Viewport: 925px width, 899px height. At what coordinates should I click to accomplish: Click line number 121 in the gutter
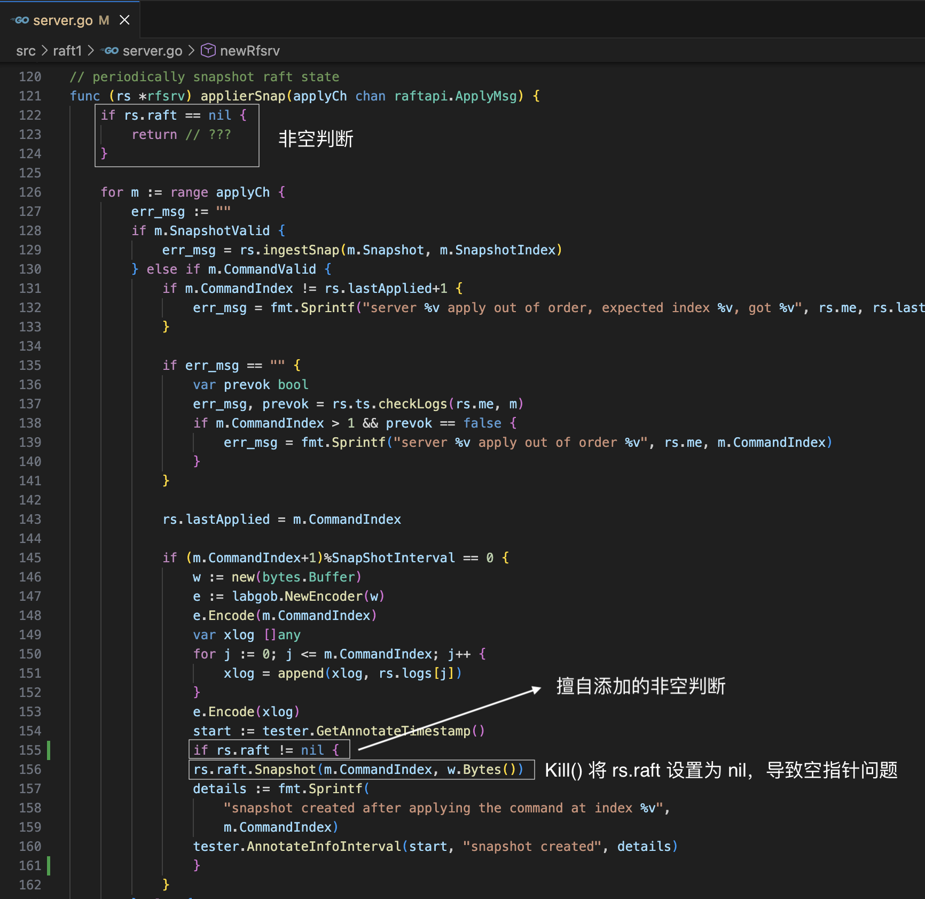pyautogui.click(x=30, y=96)
